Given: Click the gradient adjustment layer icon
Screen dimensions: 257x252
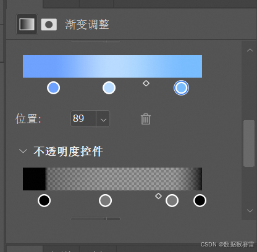Looking at the screenshot, I should coord(27,24).
